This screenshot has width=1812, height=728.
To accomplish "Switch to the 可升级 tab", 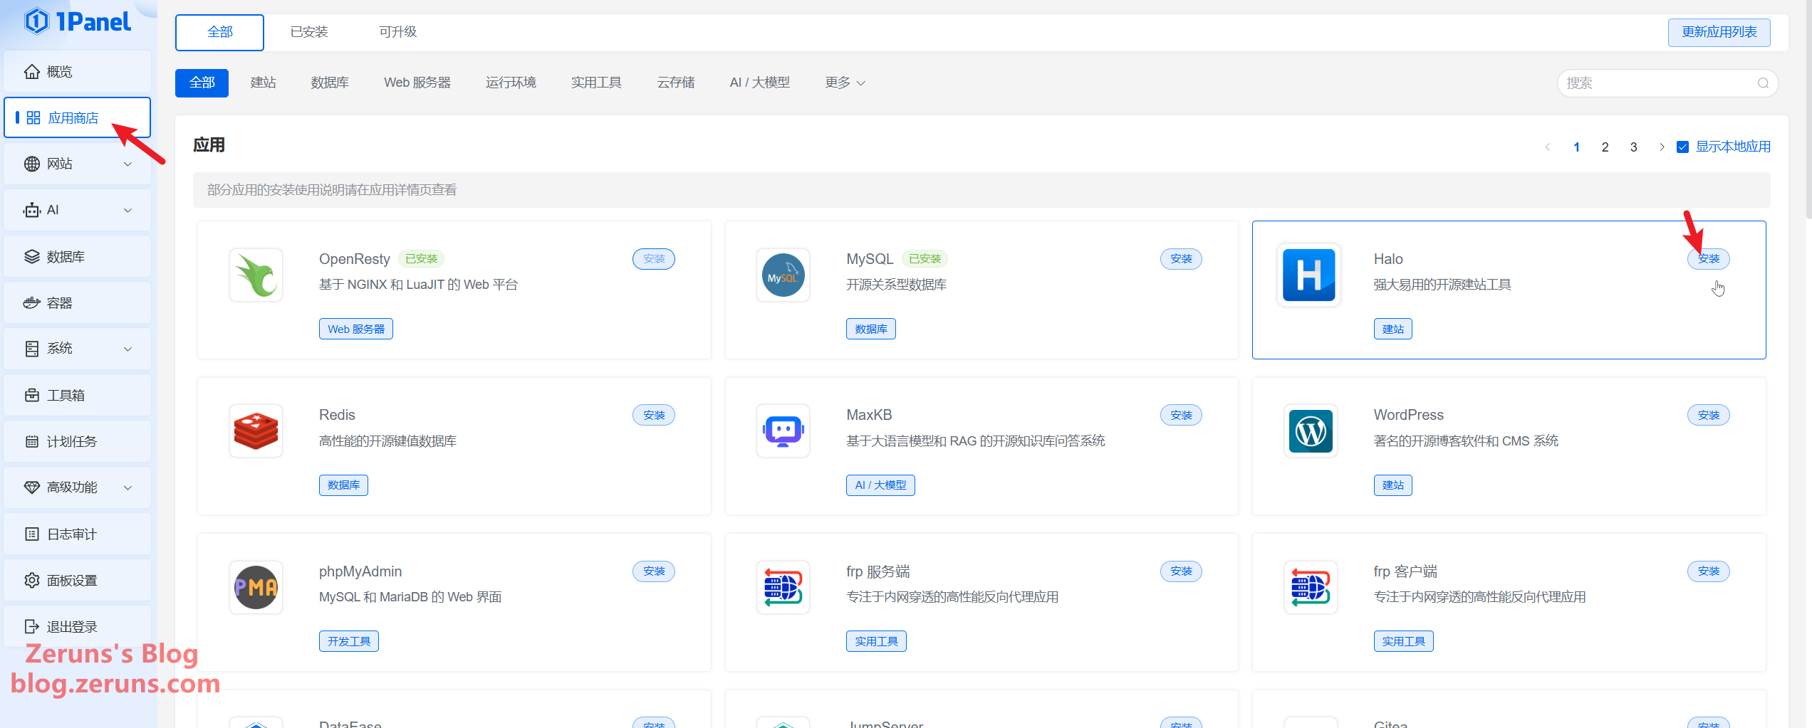I will [x=397, y=32].
